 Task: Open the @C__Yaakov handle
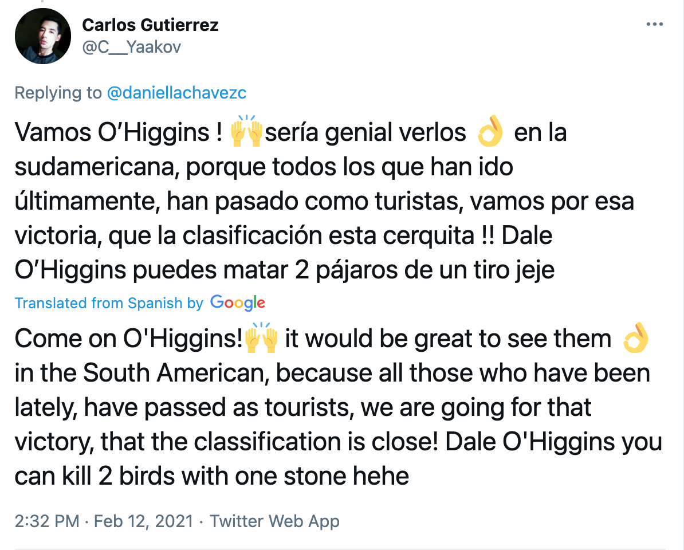click(x=131, y=46)
